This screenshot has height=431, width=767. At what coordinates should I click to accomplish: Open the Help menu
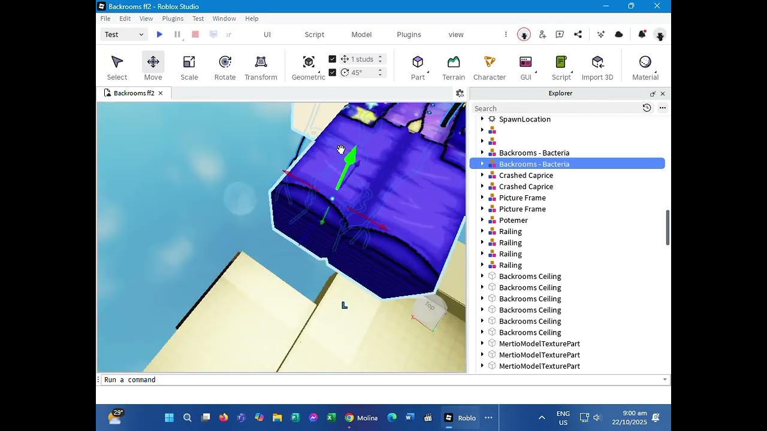(252, 19)
